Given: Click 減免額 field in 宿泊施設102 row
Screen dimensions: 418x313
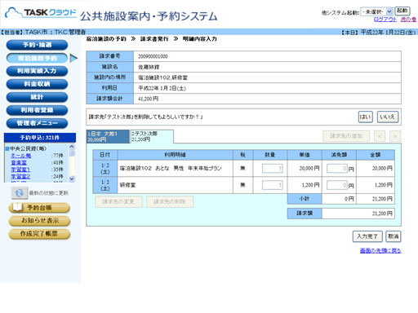Looking at the screenshot, I should (x=337, y=169).
